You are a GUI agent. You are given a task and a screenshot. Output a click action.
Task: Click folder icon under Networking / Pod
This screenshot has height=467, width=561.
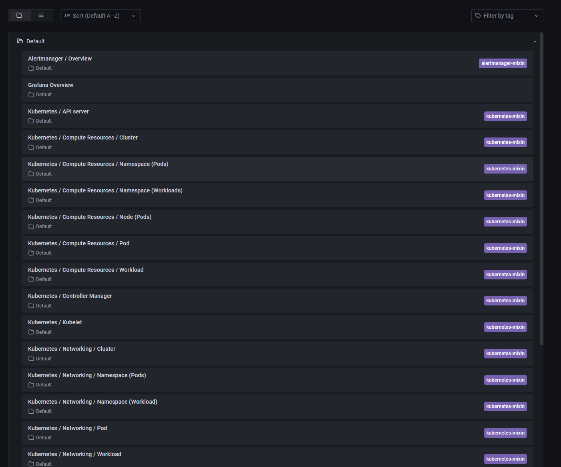click(x=31, y=438)
